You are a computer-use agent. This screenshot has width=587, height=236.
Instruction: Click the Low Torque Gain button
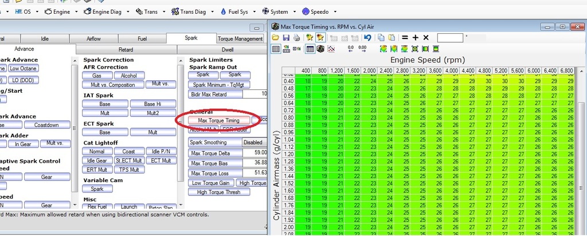coord(211,183)
